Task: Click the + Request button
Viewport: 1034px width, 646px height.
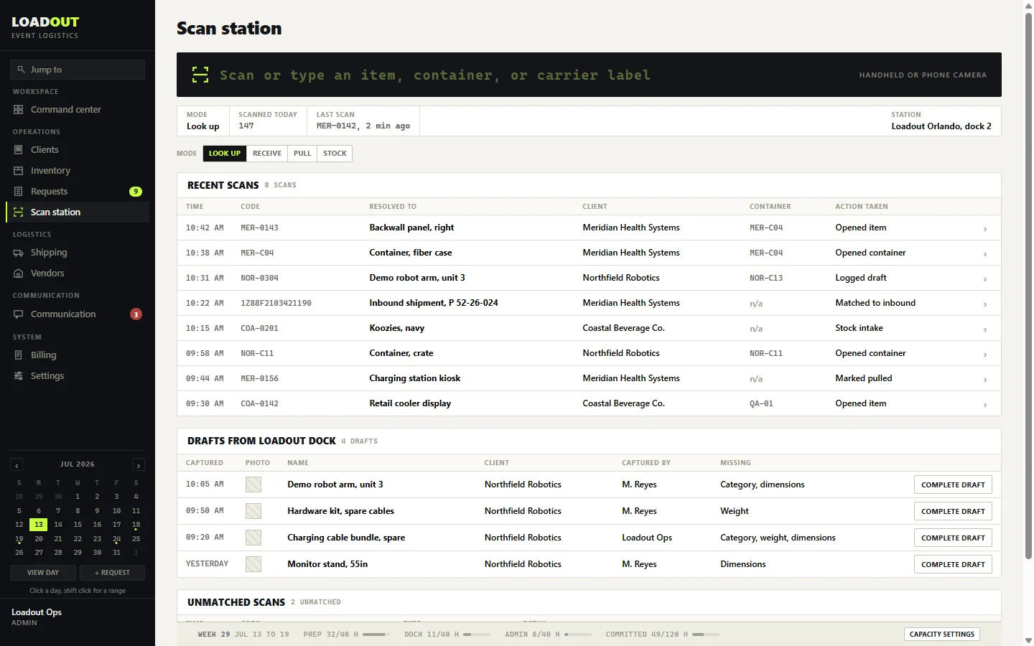Action: point(112,573)
